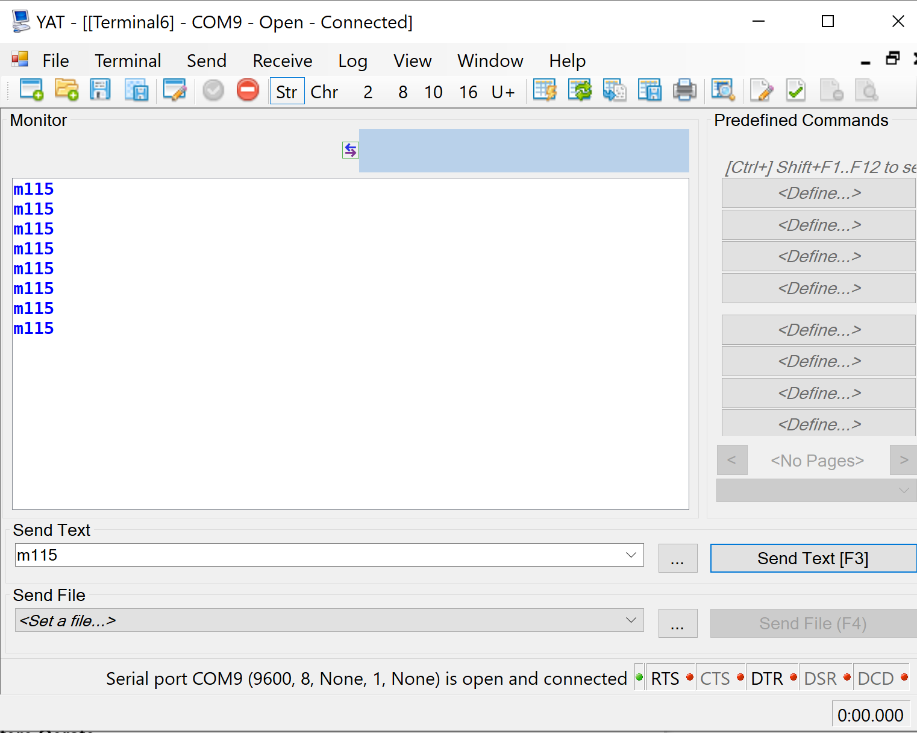
Task: Browse for a file to send '...' button
Action: click(678, 623)
